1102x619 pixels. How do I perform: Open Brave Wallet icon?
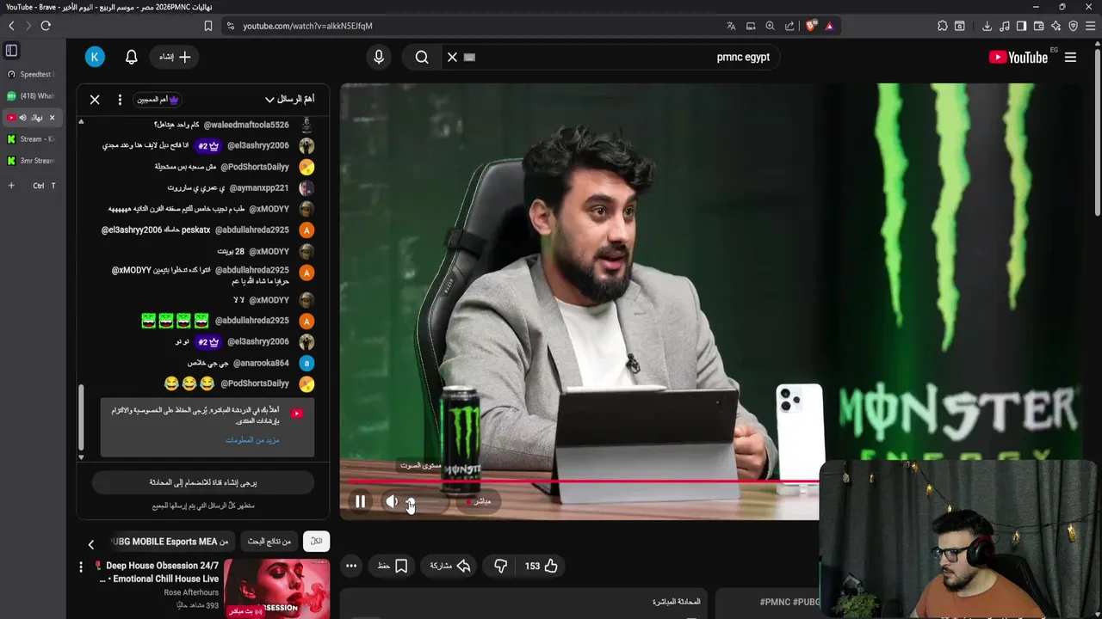(1039, 26)
